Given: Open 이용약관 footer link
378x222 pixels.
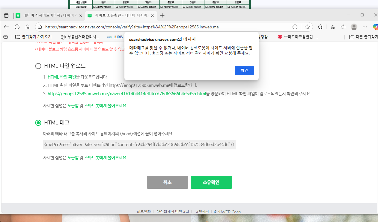Looking at the screenshot, I should pyautogui.click(x=144, y=212).
